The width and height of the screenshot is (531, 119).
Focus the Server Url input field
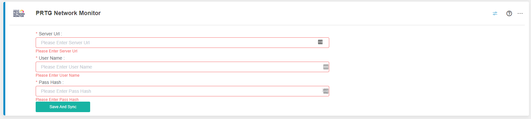click(x=182, y=43)
